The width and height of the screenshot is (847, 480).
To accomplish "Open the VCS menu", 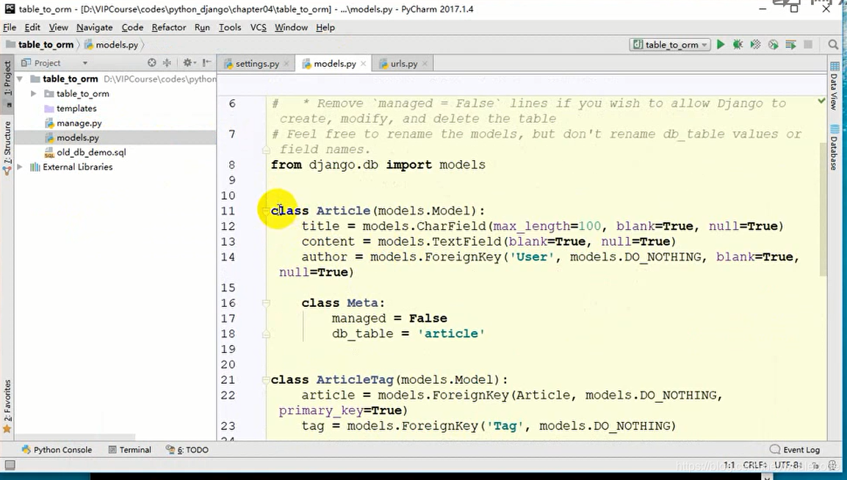I will coord(258,27).
